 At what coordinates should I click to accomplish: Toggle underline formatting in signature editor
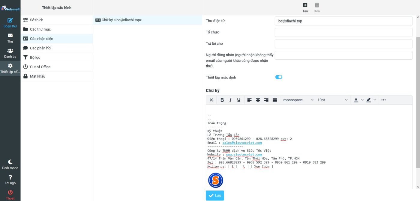pos(239,100)
